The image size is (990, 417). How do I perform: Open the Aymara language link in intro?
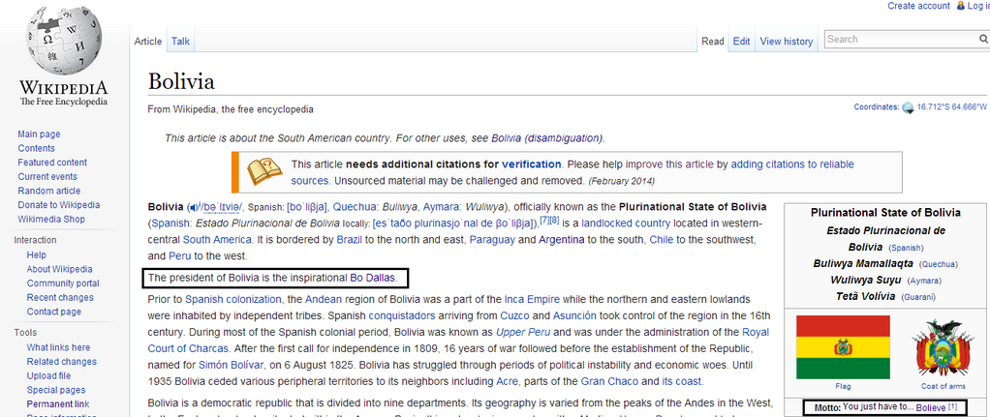440,207
